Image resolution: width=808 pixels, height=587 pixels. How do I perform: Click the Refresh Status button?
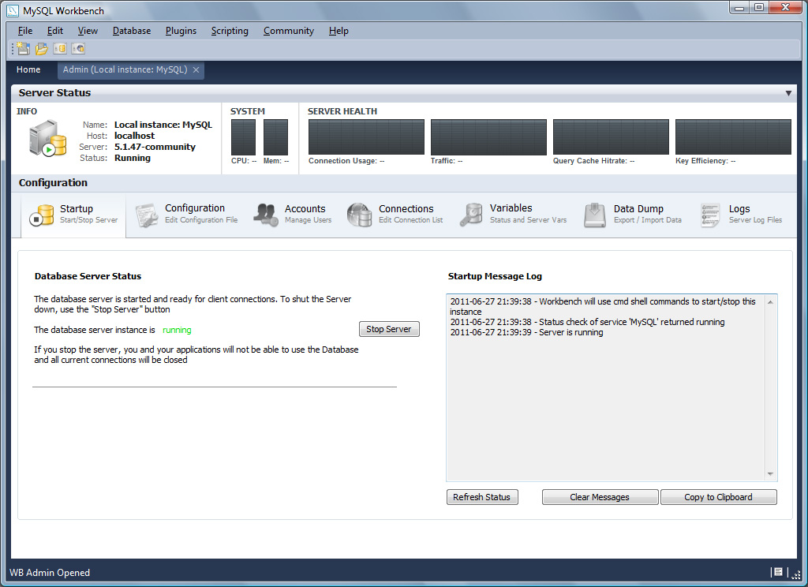(x=482, y=497)
